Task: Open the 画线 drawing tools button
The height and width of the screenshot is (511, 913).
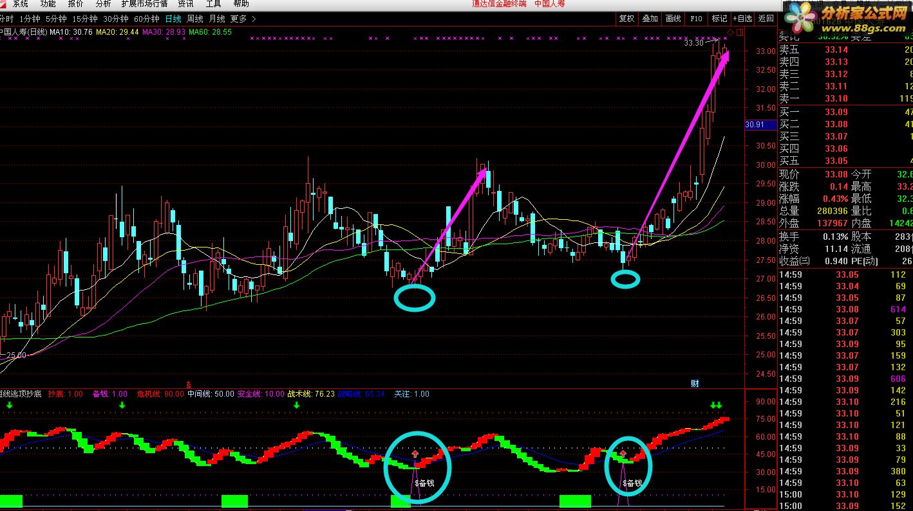Action: [x=673, y=19]
